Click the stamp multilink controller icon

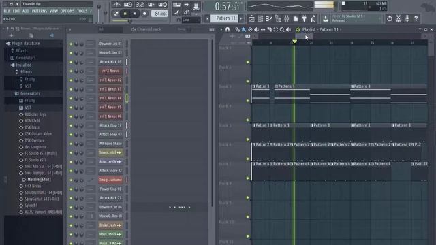tap(196, 6)
